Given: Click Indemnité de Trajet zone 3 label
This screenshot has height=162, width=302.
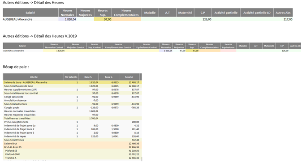Looking at the screenshot, I should (x=19, y=133).
